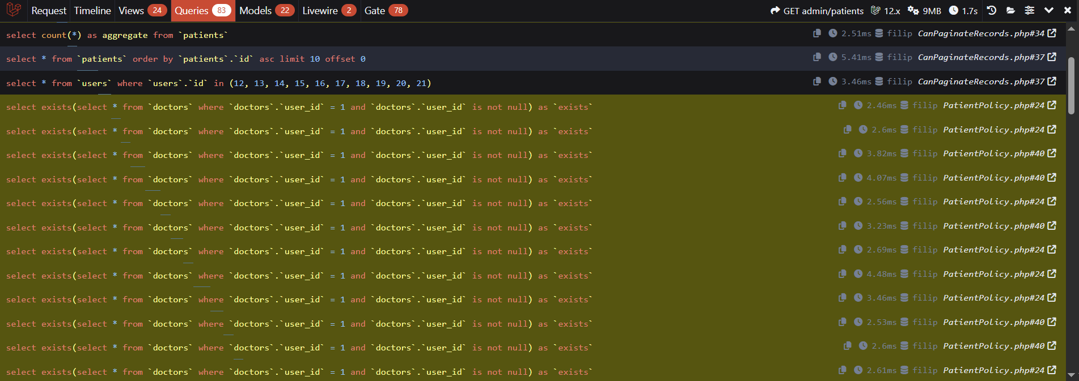
Task: Open the Views tab
Action: coord(142,11)
